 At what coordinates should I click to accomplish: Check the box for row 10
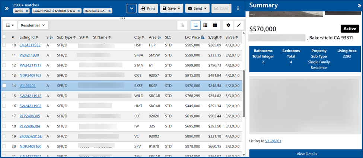[4, 45]
